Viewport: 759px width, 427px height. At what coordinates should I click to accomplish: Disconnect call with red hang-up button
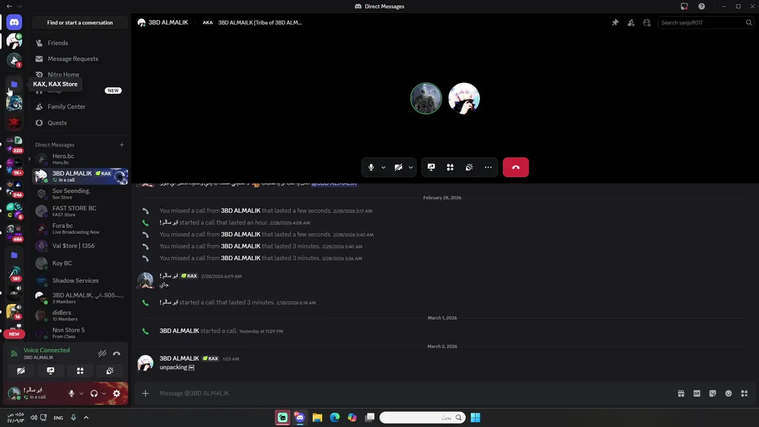pyautogui.click(x=516, y=167)
